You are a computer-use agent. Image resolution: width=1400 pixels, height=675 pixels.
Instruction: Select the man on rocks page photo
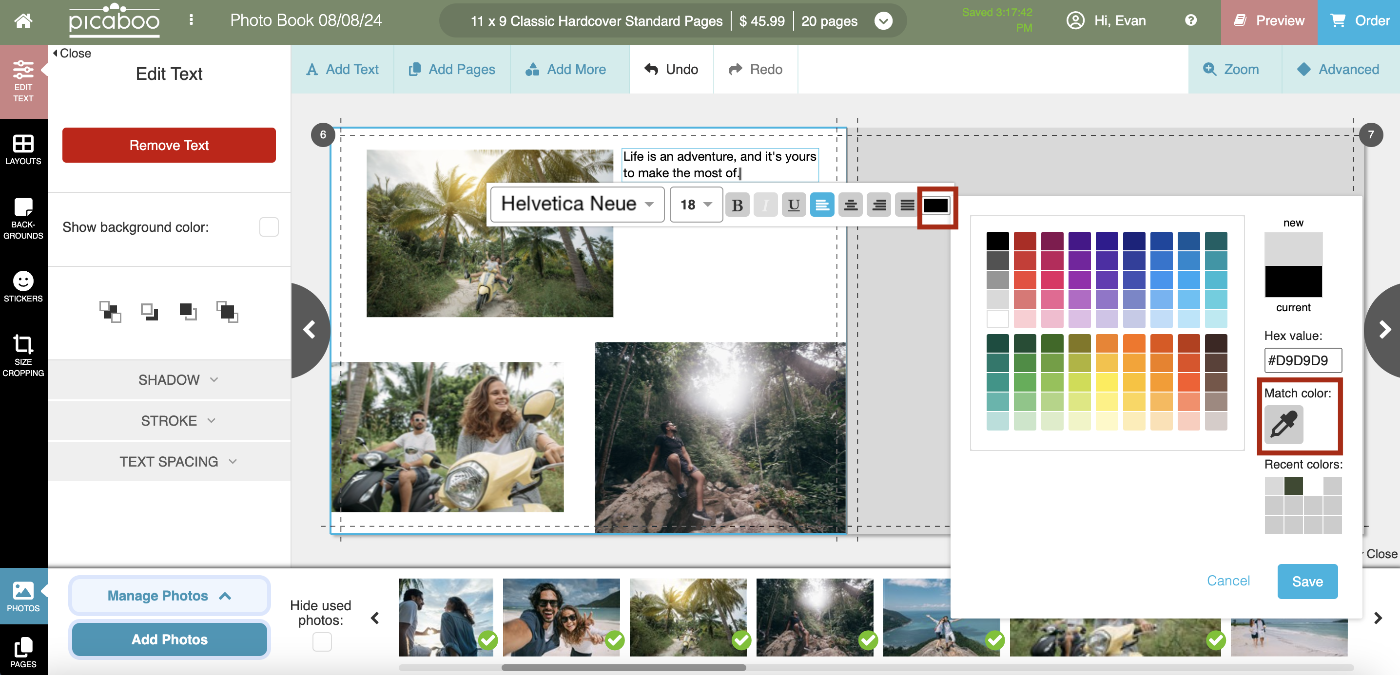(x=719, y=437)
